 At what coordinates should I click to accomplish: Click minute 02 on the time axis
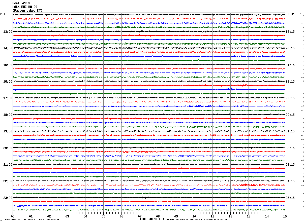[49, 216]
